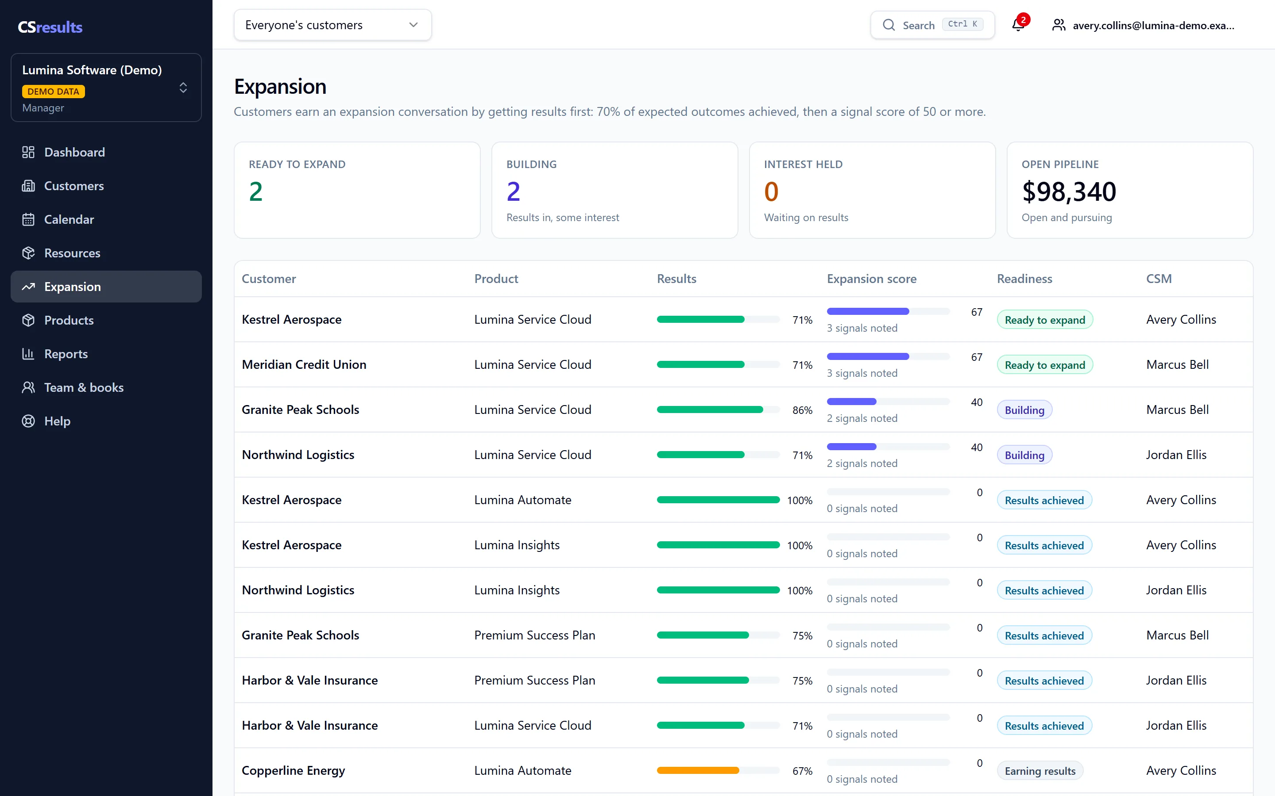Go to the Dashboard menu item
Viewport: 1275px width, 796px height.
pyautogui.click(x=106, y=152)
